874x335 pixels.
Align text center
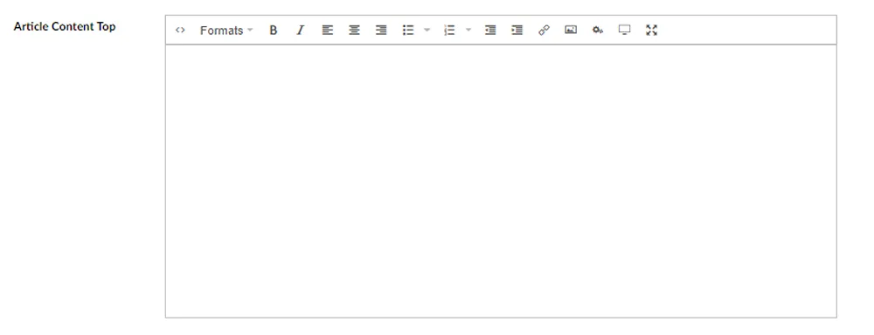(x=354, y=30)
